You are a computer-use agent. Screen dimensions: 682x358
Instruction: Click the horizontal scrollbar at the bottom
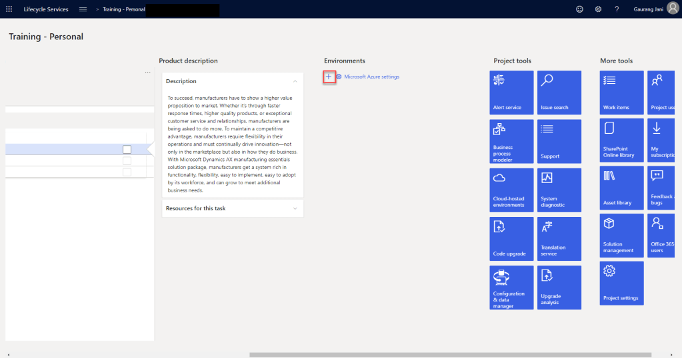pyautogui.click(x=450, y=355)
